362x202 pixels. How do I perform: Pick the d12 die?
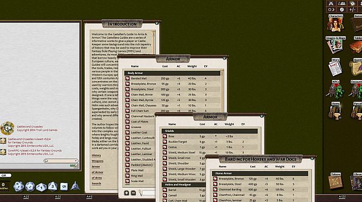[x=30, y=187]
